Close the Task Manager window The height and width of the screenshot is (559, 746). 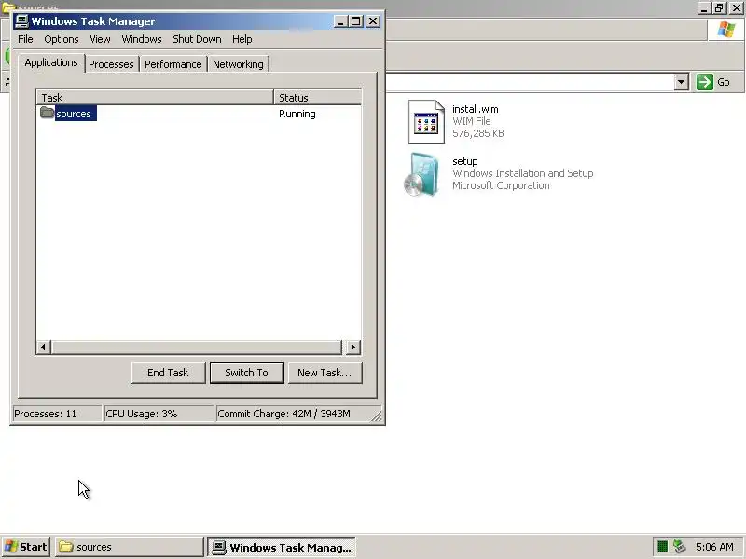[x=373, y=21]
